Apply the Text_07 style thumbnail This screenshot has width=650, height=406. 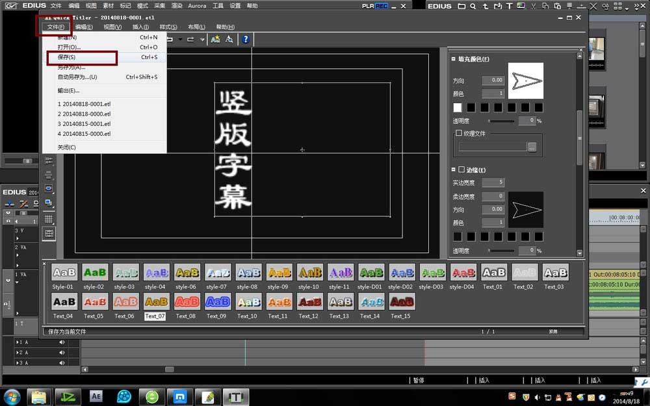[x=156, y=301]
